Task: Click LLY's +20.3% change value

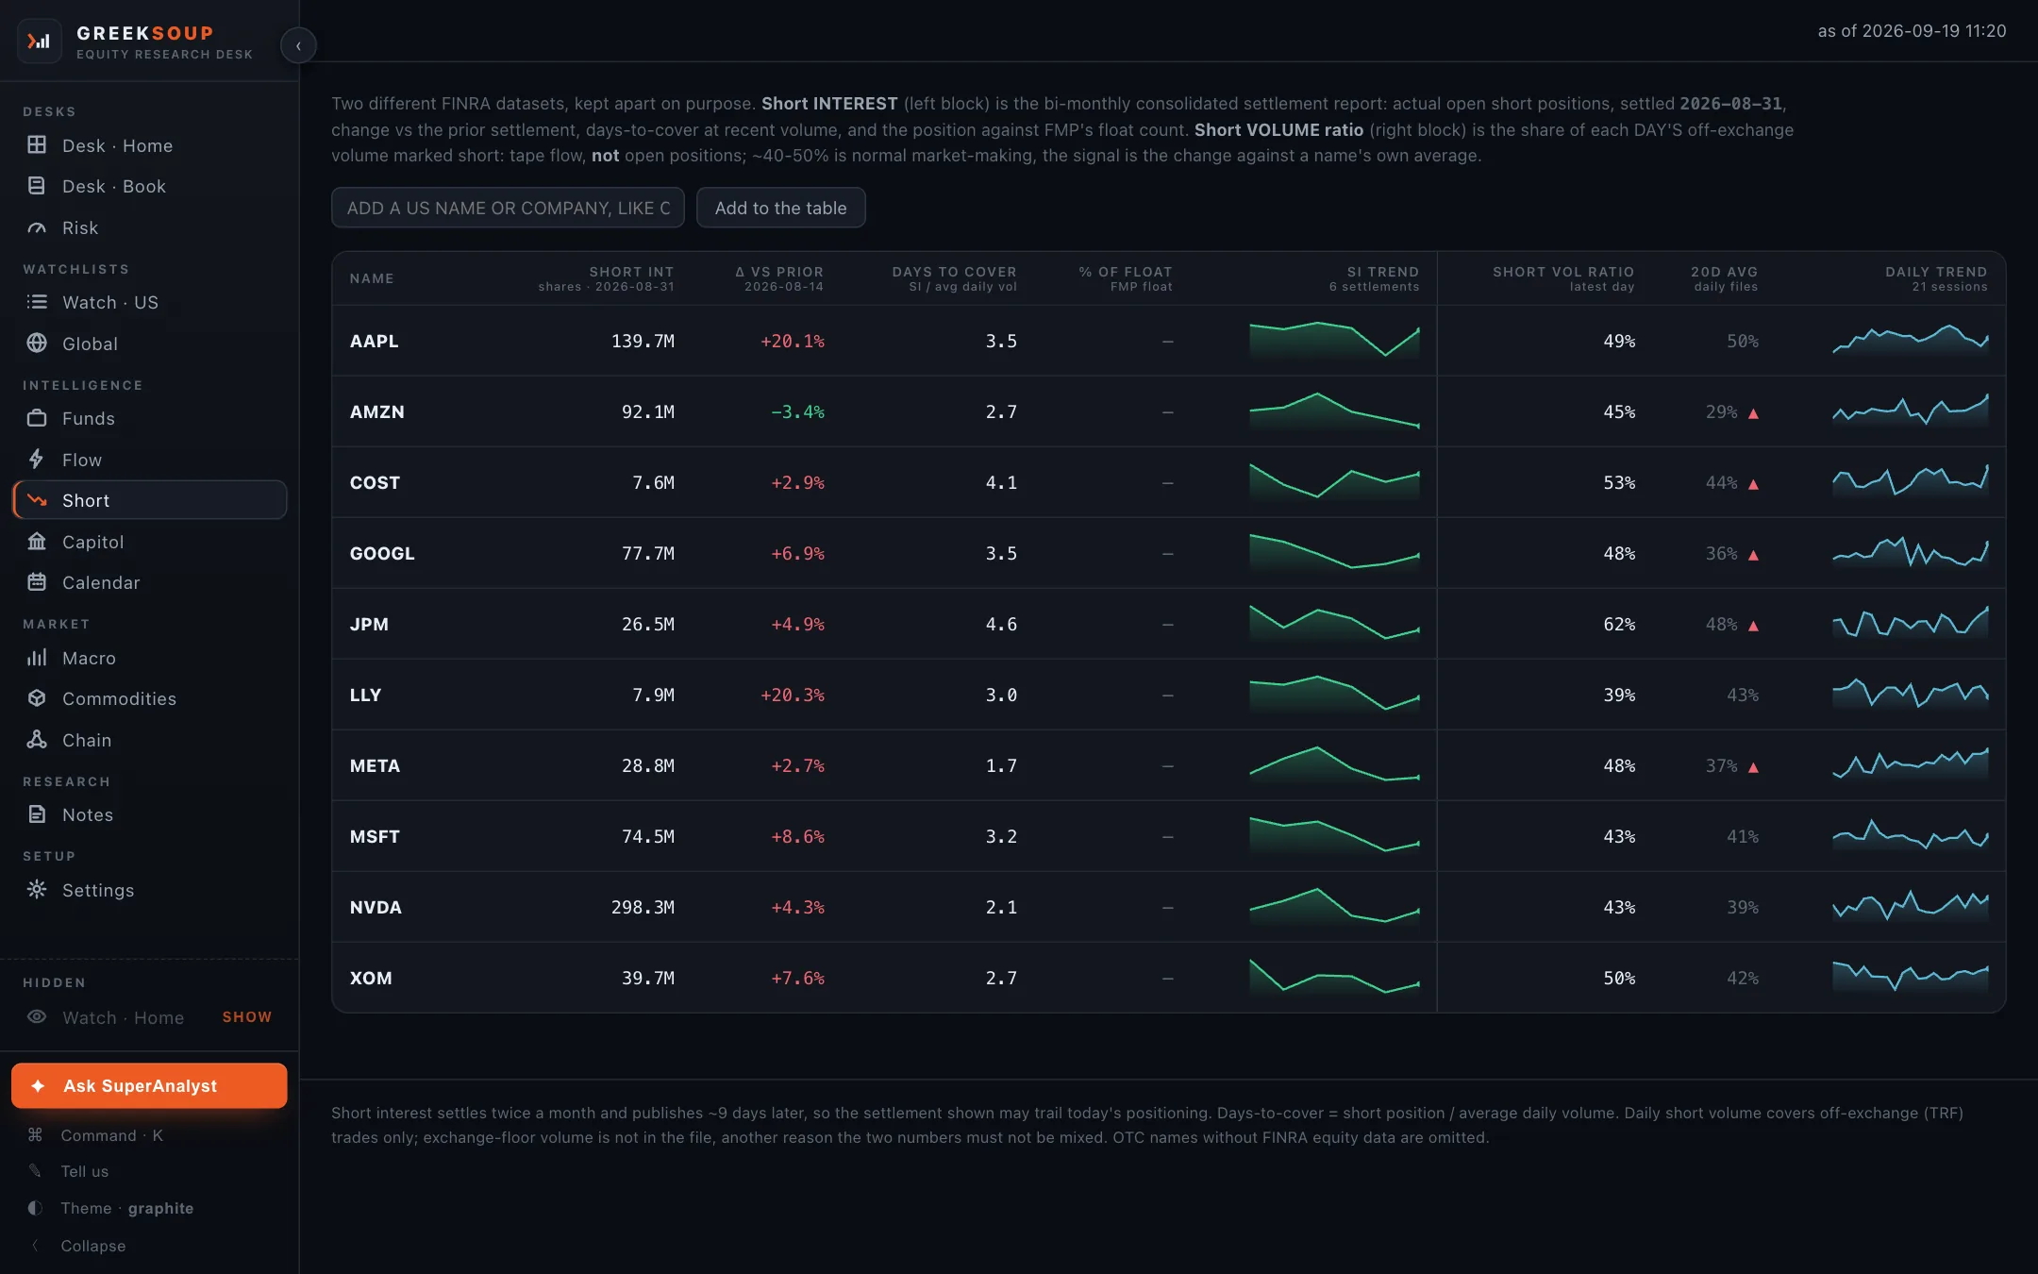Action: click(793, 695)
